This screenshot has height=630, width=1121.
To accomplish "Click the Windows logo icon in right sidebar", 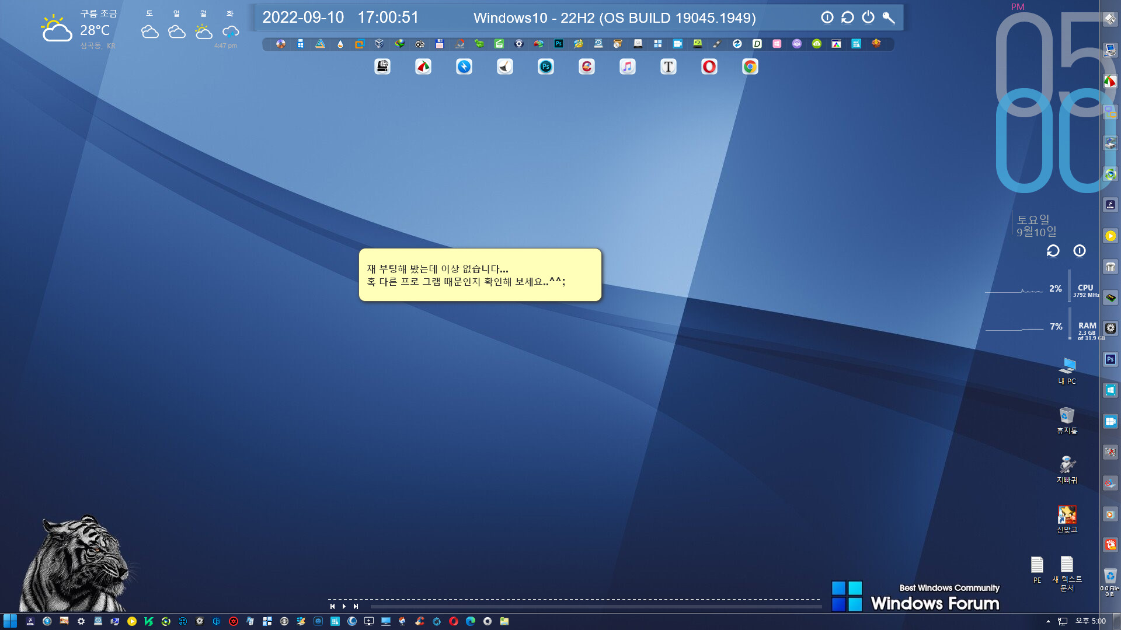I will (1110, 390).
